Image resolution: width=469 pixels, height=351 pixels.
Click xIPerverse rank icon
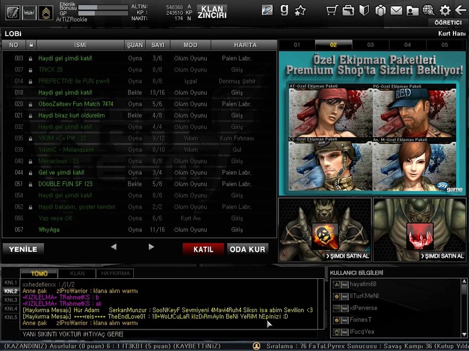(x=337, y=308)
